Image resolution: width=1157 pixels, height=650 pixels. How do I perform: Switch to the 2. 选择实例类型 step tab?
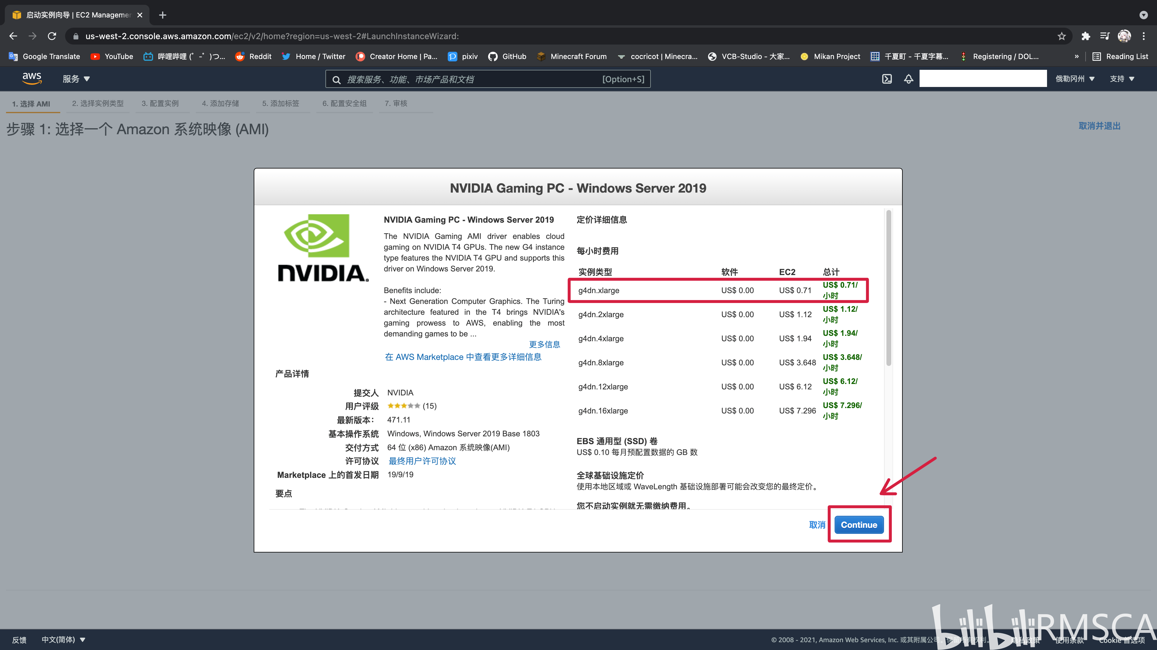(97, 104)
